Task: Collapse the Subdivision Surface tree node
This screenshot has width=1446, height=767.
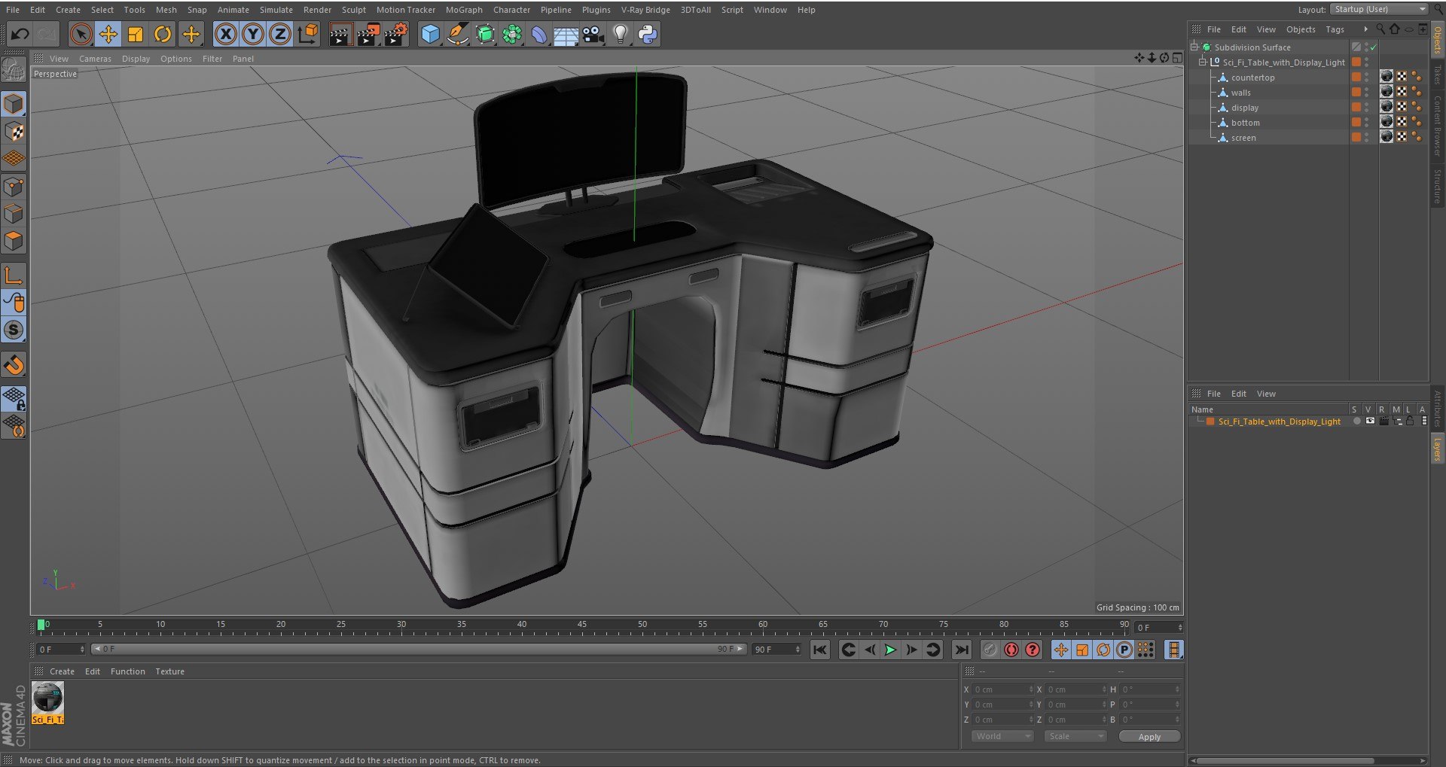Action: coord(1194,47)
